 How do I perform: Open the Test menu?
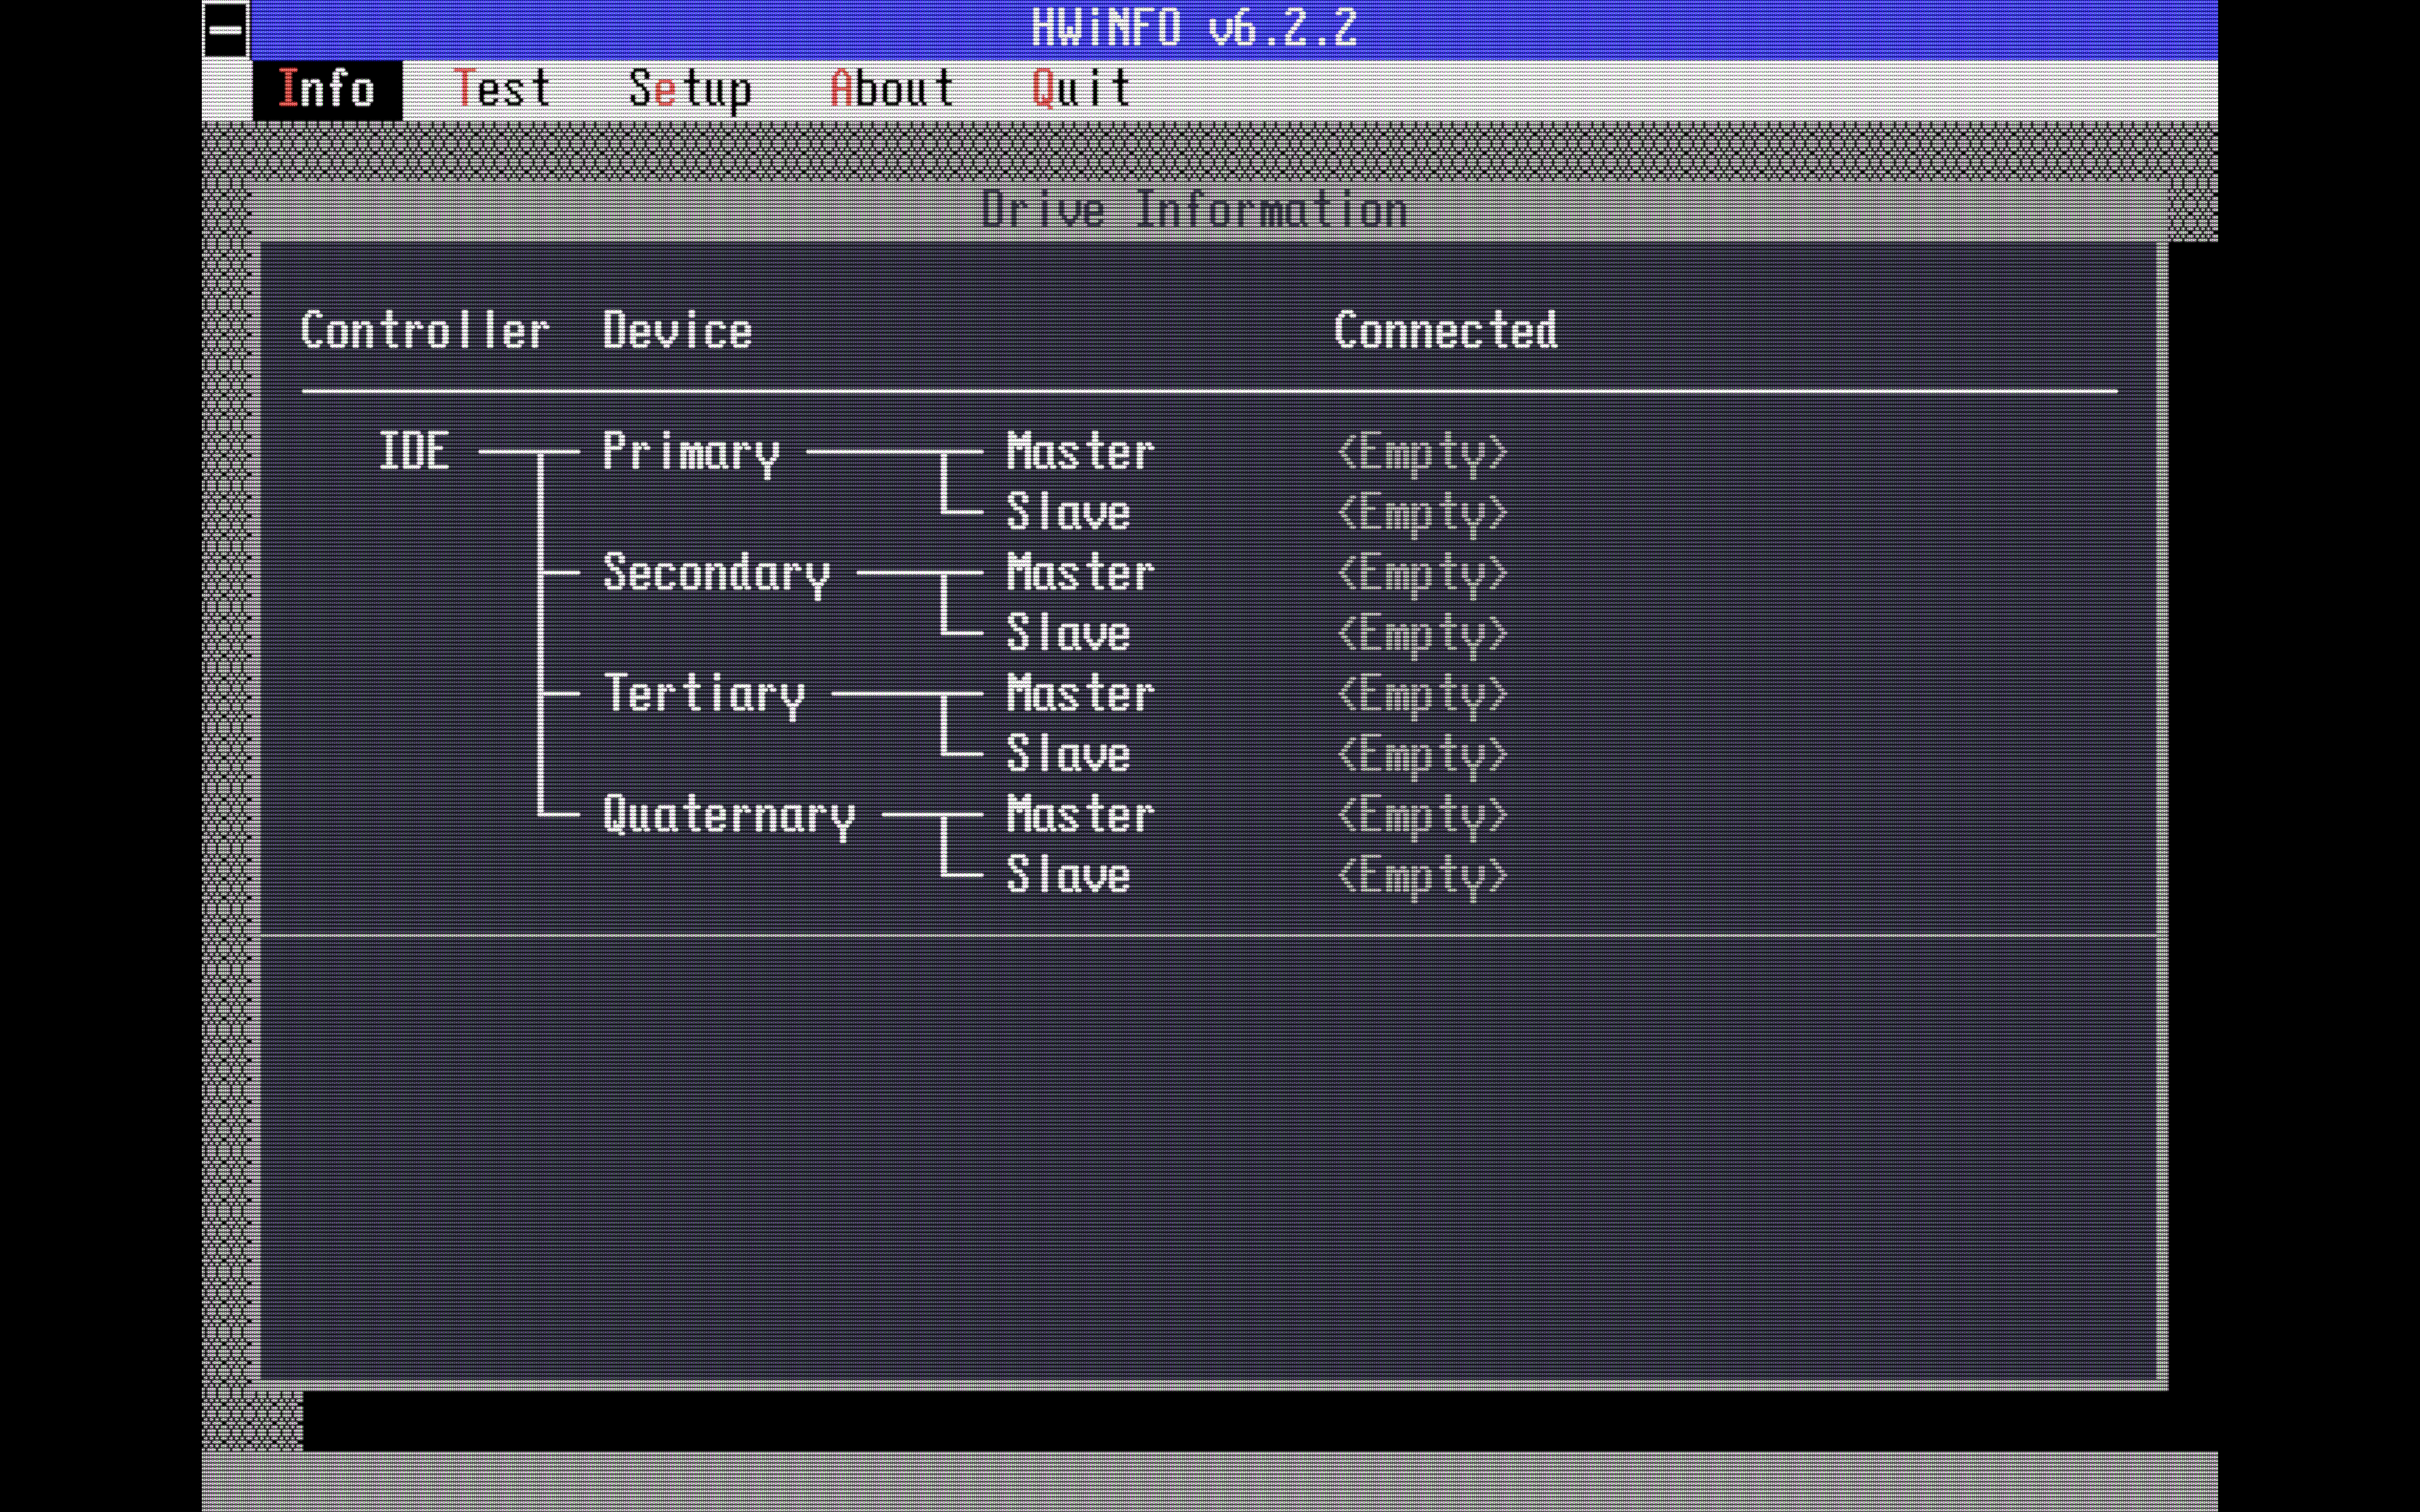504,89
